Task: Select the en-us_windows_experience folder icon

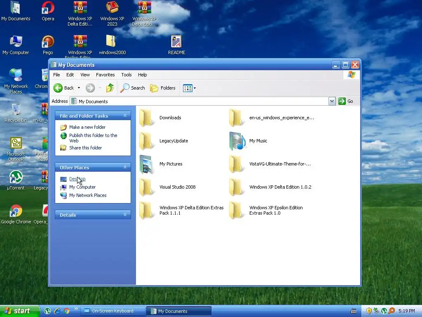Action: coord(236,118)
